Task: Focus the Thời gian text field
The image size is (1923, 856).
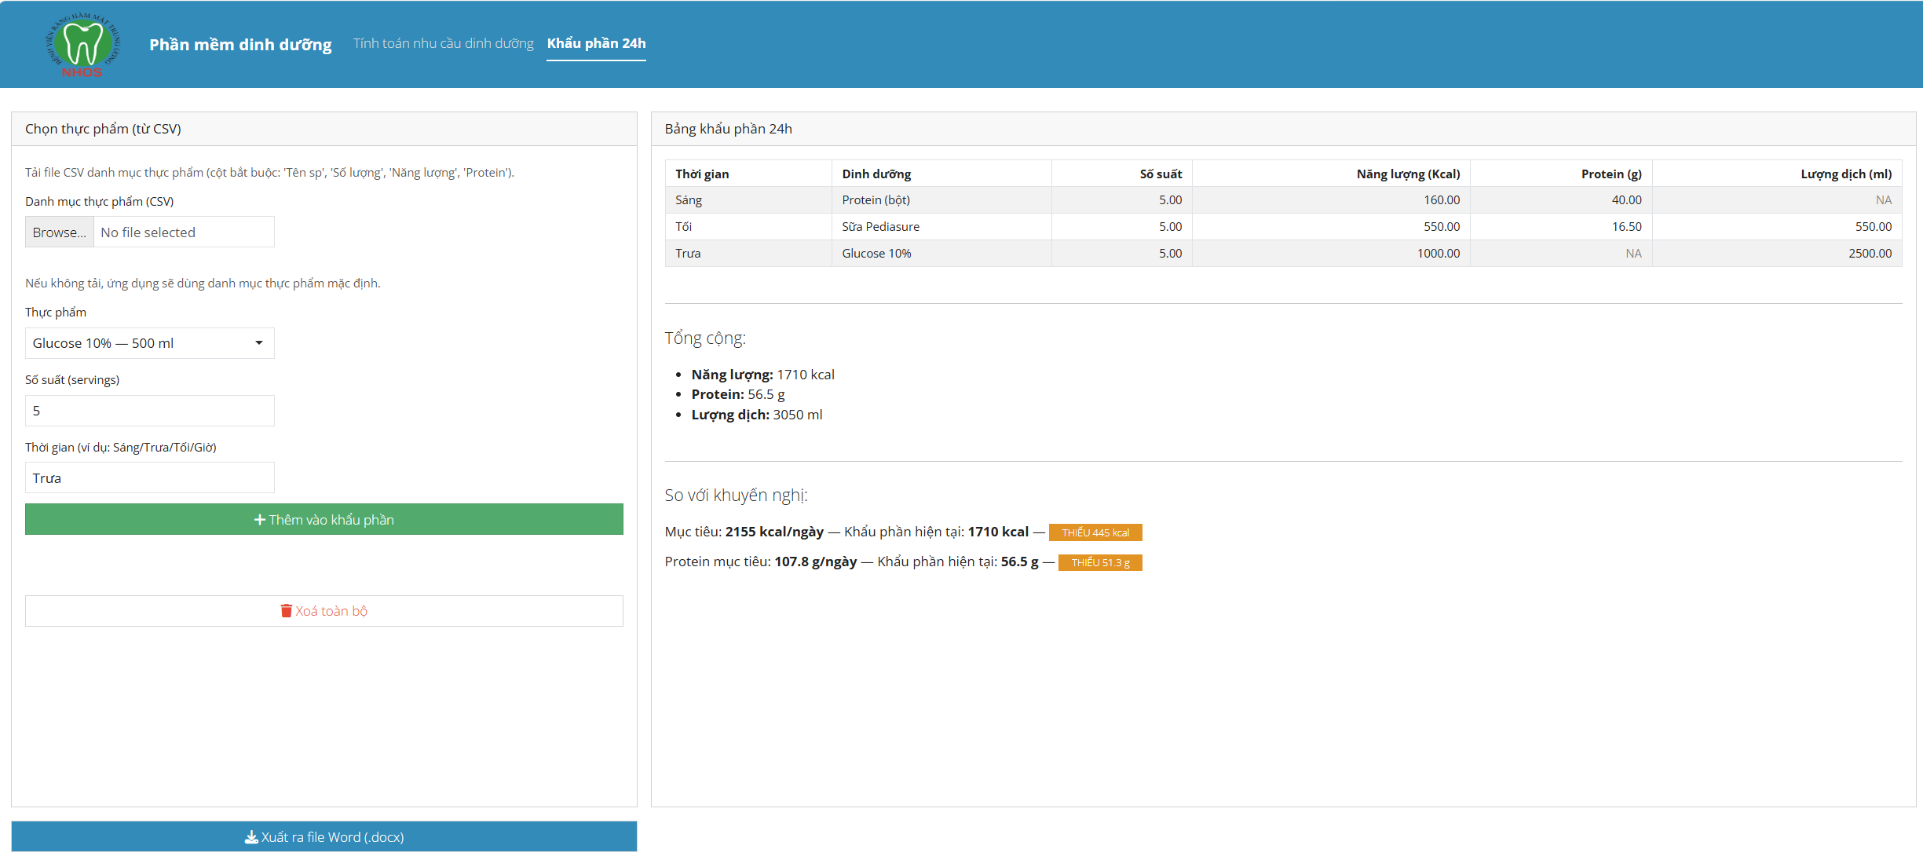Action: coord(149,478)
